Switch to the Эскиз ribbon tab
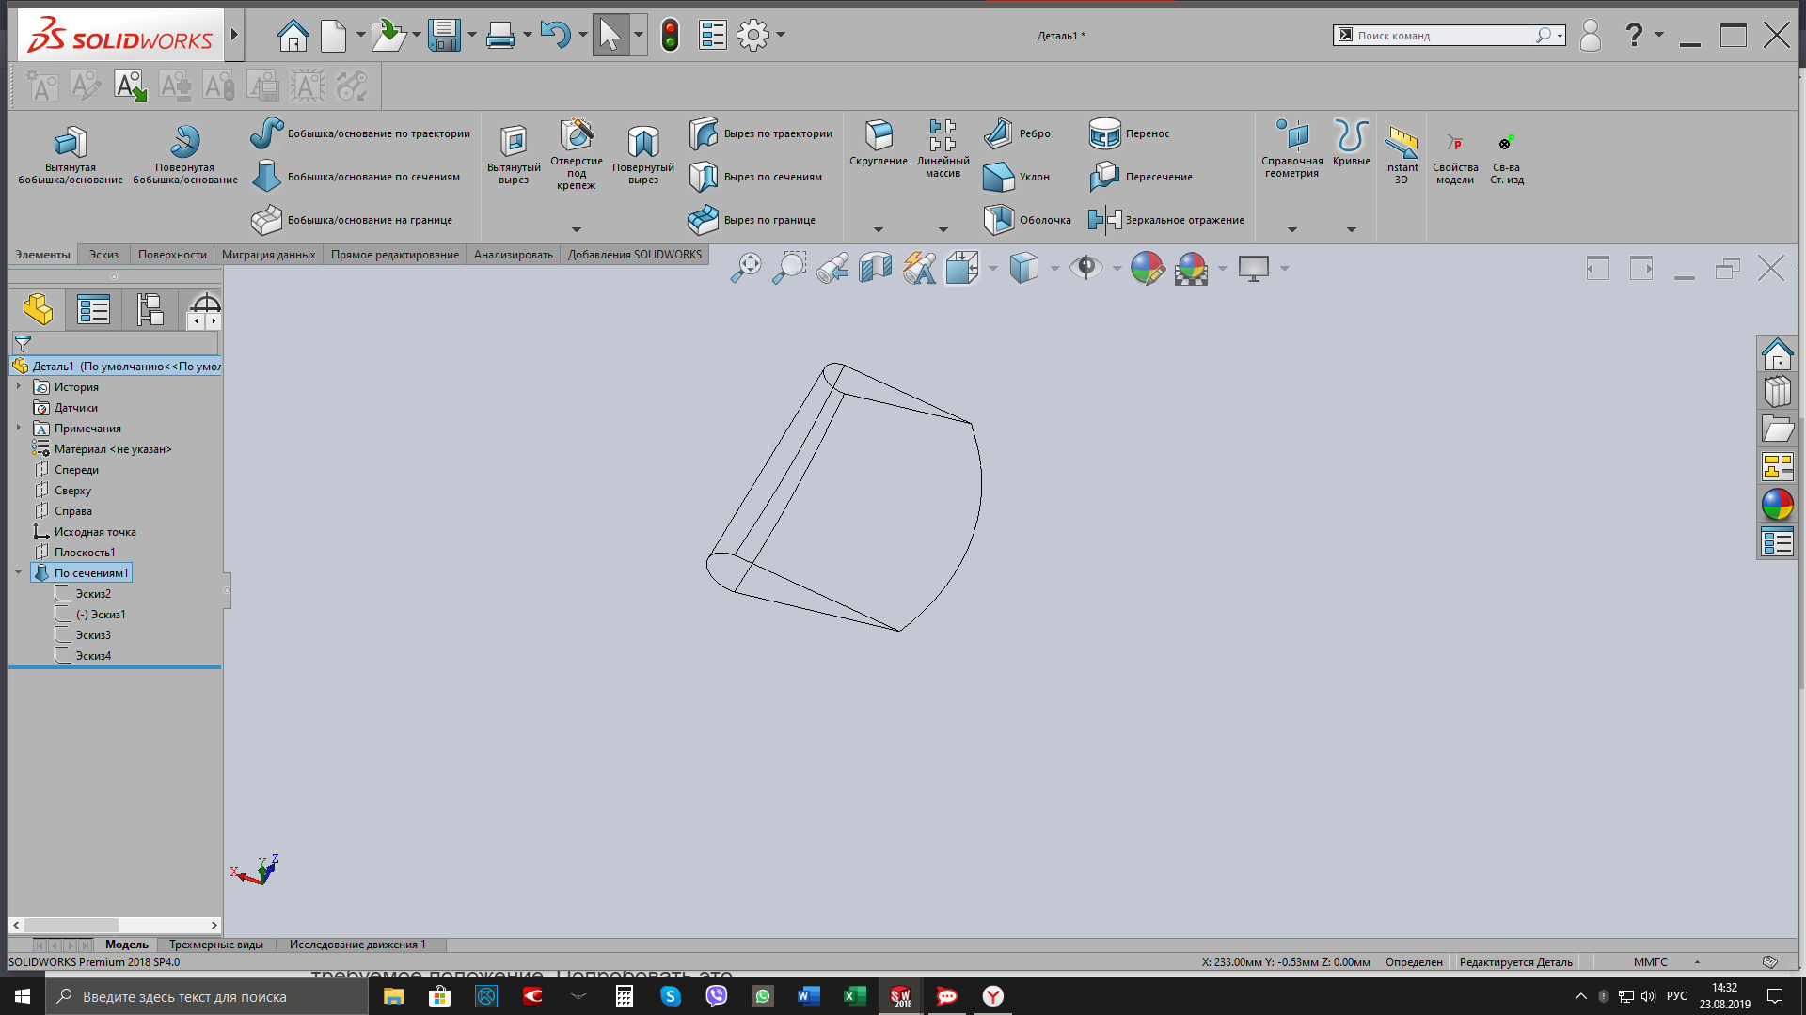This screenshot has height=1015, width=1806. pos(103,254)
